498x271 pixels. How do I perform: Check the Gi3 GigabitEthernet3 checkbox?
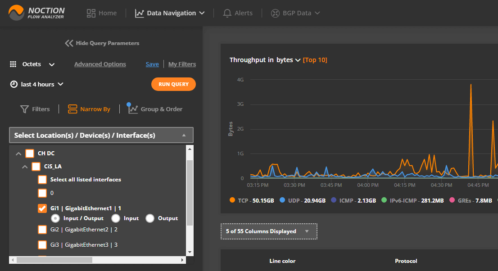[x=42, y=244]
